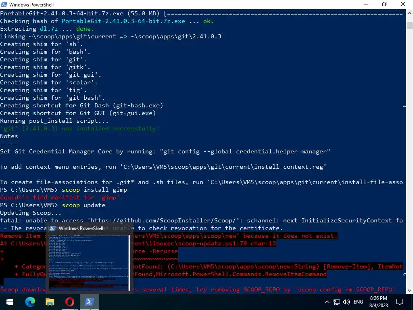Image resolution: width=413 pixels, height=310 pixels.
Task: Click the 'To add context menu entries' line
Action: pos(163,167)
